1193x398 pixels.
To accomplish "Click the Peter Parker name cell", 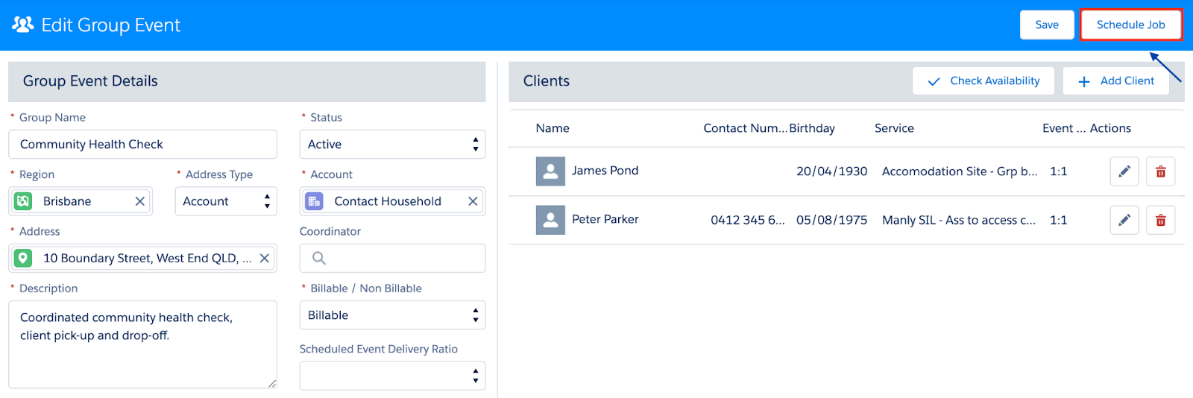I will coord(605,219).
